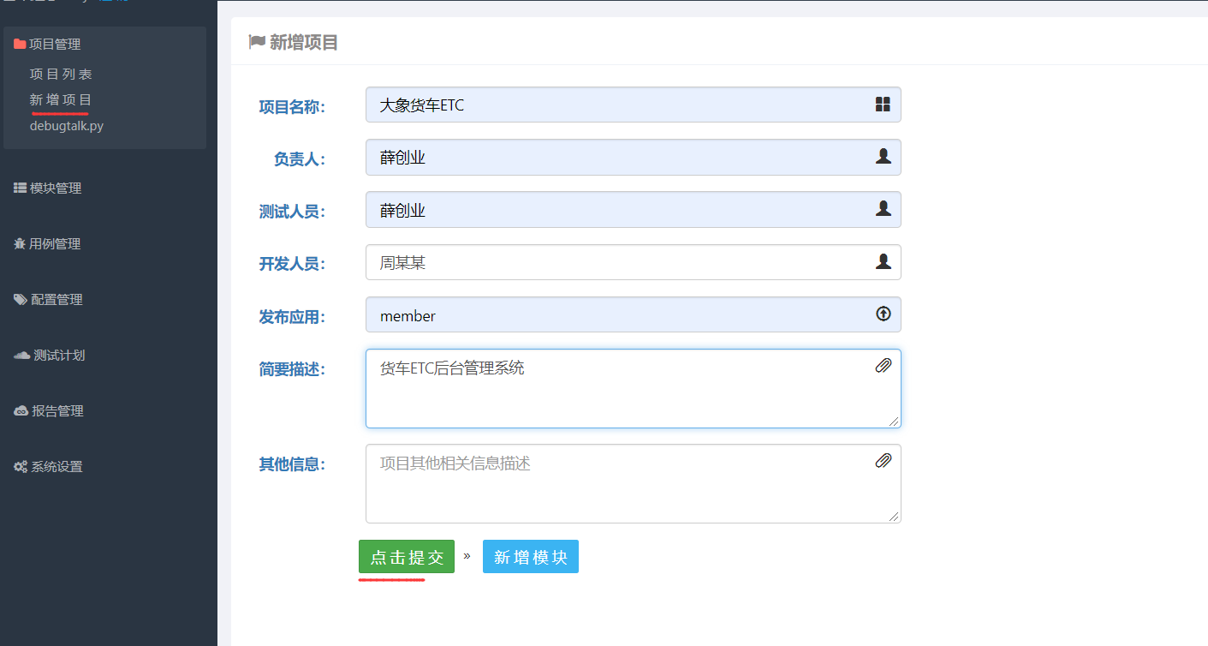Screen dimensions: 1208x646
Task: Click the cloud icon beside 报告管理
Action: pos(21,410)
